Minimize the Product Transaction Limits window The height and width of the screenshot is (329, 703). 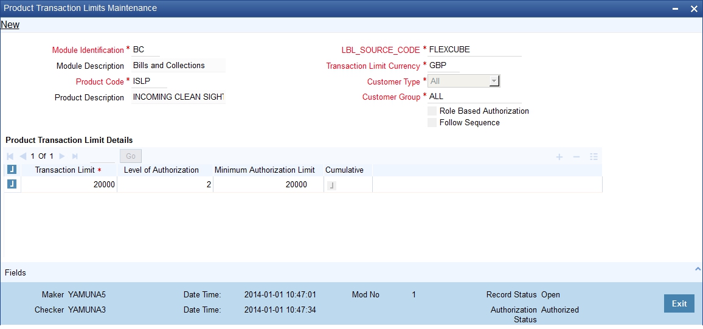[x=676, y=9]
